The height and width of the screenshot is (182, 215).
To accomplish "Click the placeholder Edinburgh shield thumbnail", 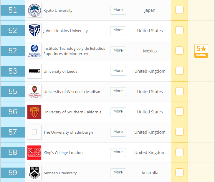I will point(34,132).
